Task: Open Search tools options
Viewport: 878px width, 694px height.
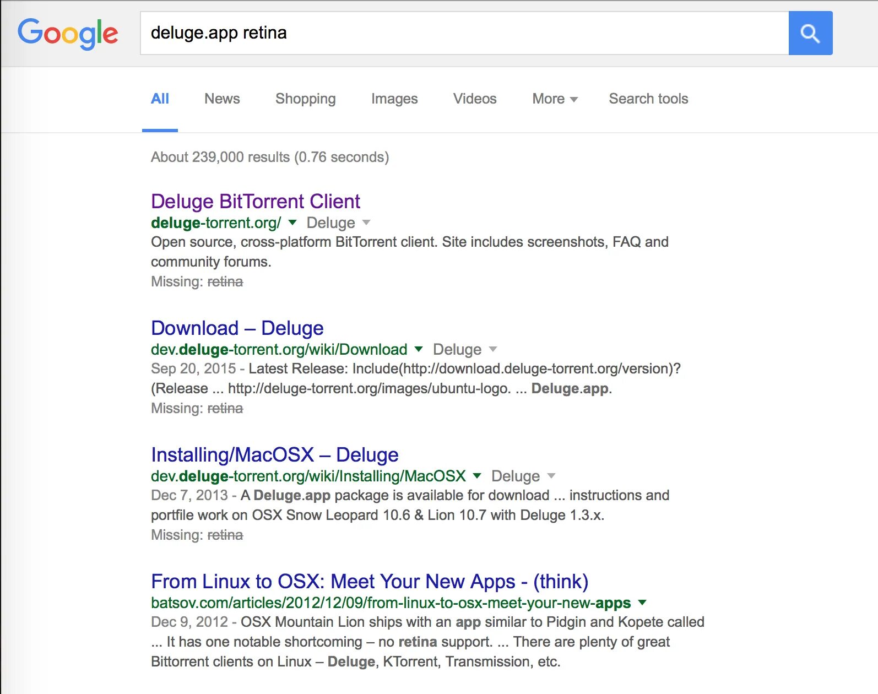Action: tap(648, 99)
